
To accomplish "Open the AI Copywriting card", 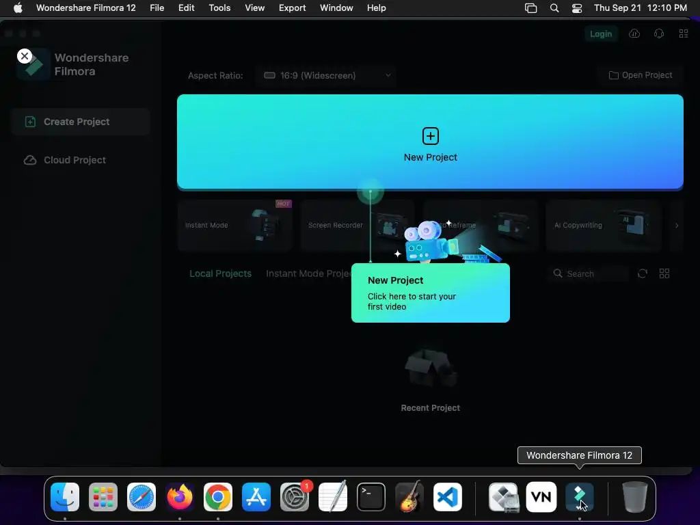I will pyautogui.click(x=603, y=226).
